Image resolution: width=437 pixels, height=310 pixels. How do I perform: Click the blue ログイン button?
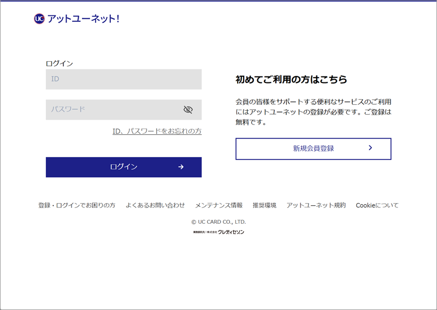coord(124,167)
